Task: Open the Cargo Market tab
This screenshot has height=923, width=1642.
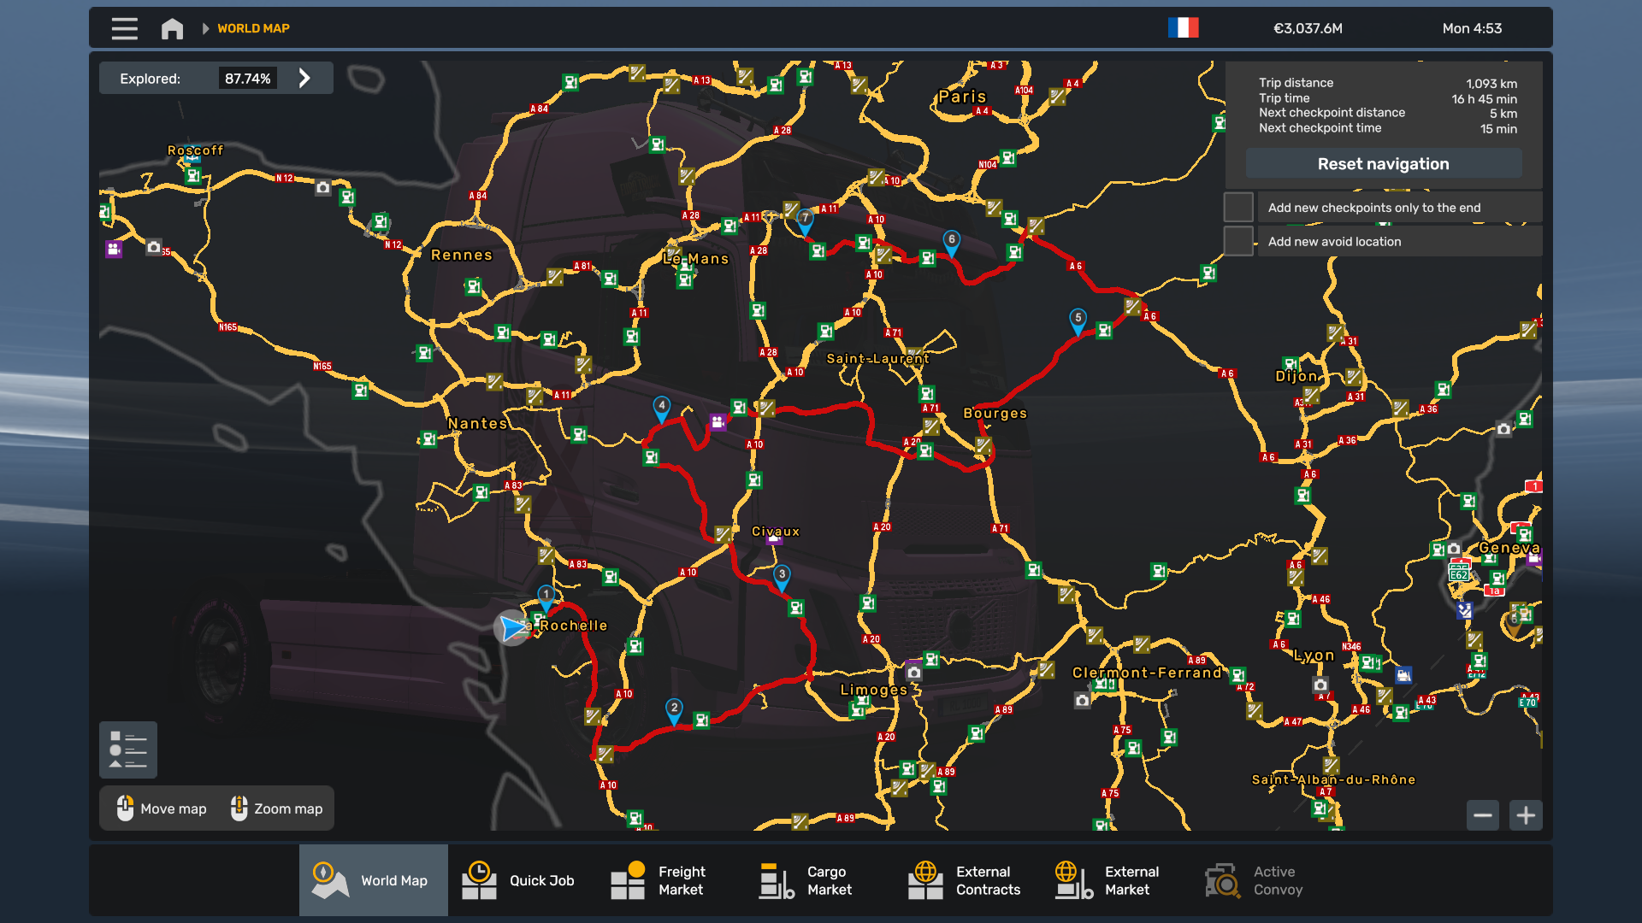Action: (819, 880)
